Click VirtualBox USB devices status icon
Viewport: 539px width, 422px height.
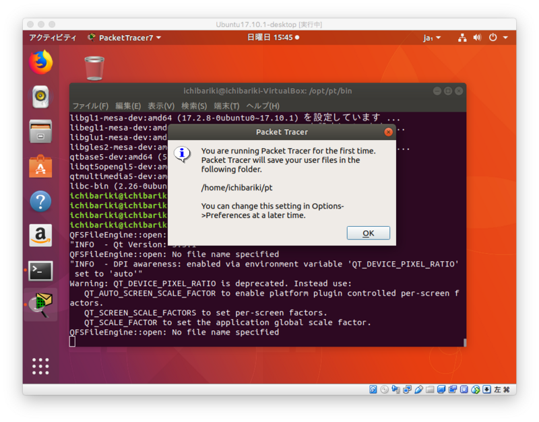pyautogui.click(x=418, y=390)
